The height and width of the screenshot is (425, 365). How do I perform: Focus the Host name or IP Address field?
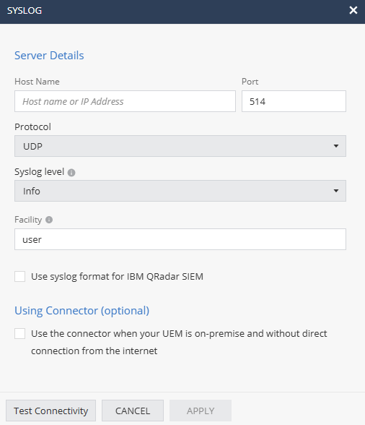[x=125, y=101]
